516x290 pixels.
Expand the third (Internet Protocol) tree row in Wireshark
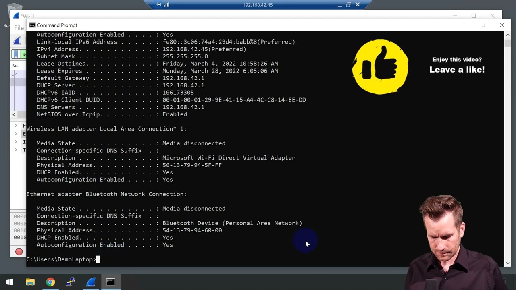click(16, 142)
